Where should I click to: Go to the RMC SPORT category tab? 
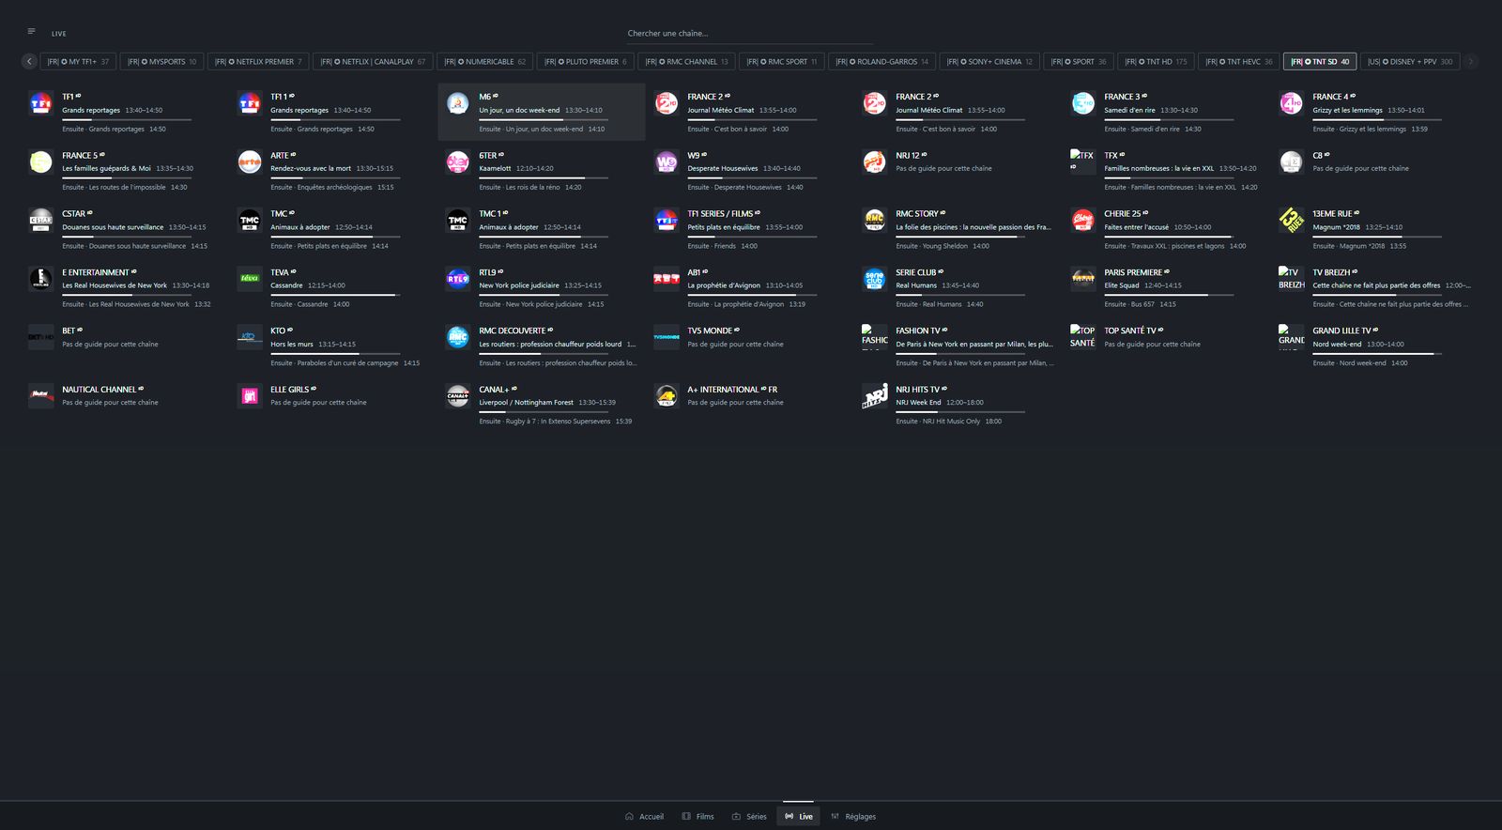[782, 62]
